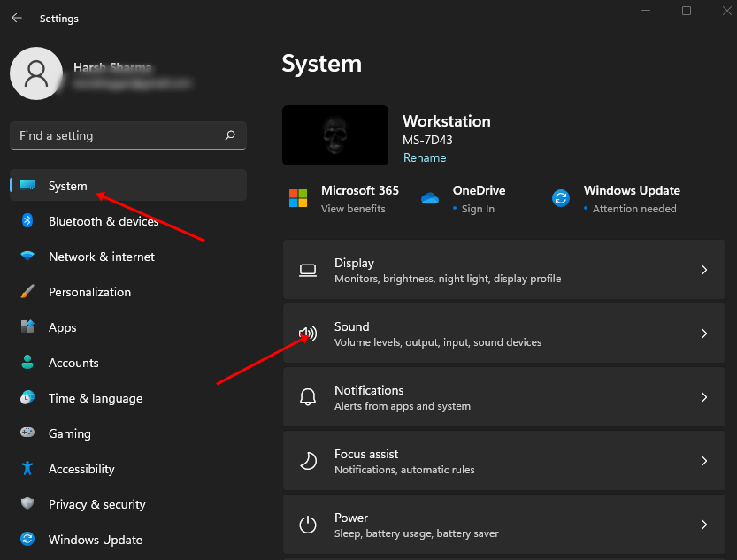Image resolution: width=737 pixels, height=560 pixels.
Task: Open the Apps settings category
Action: click(x=62, y=327)
